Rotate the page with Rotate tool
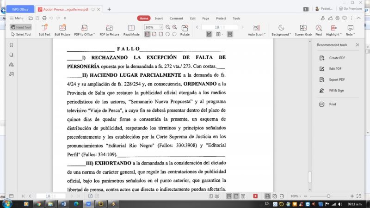 (x=185, y=30)
